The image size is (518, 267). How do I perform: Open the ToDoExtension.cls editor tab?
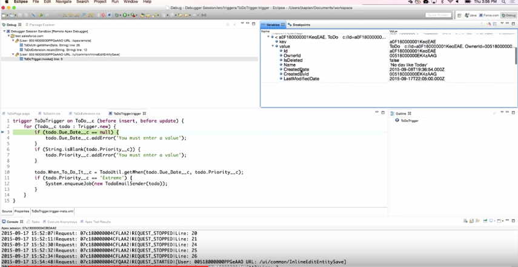[x=87, y=113]
